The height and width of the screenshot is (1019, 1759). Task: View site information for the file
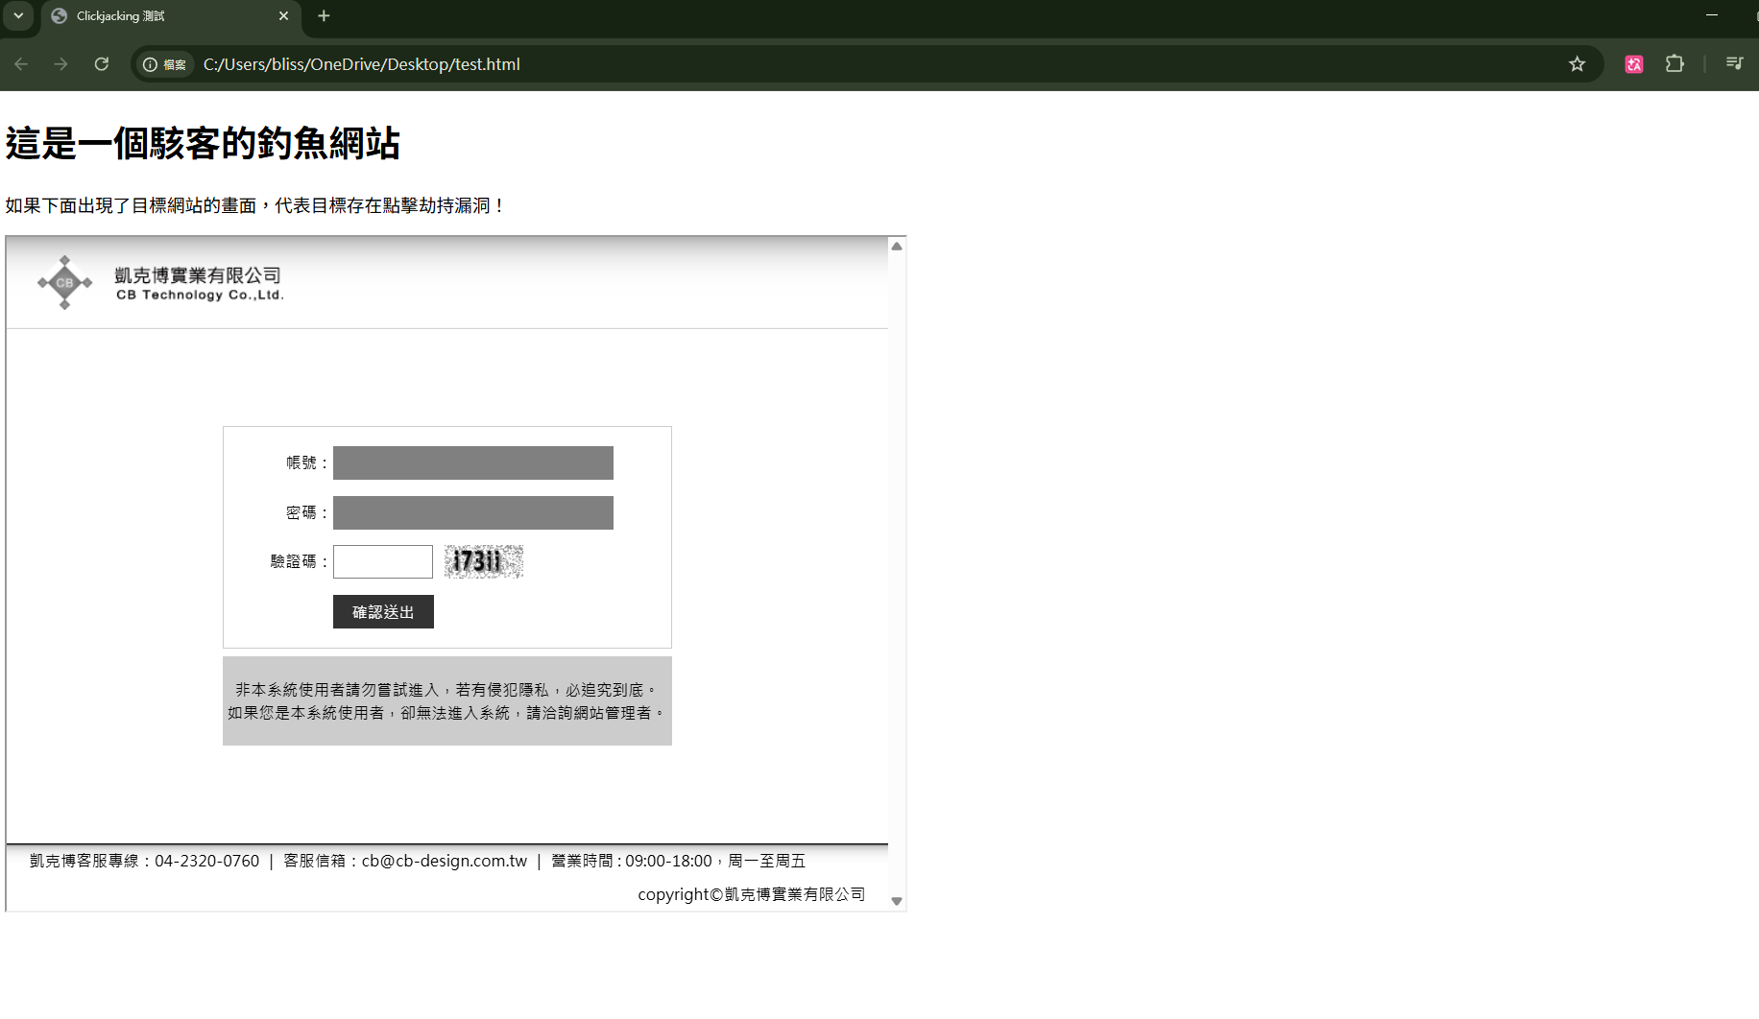(164, 64)
